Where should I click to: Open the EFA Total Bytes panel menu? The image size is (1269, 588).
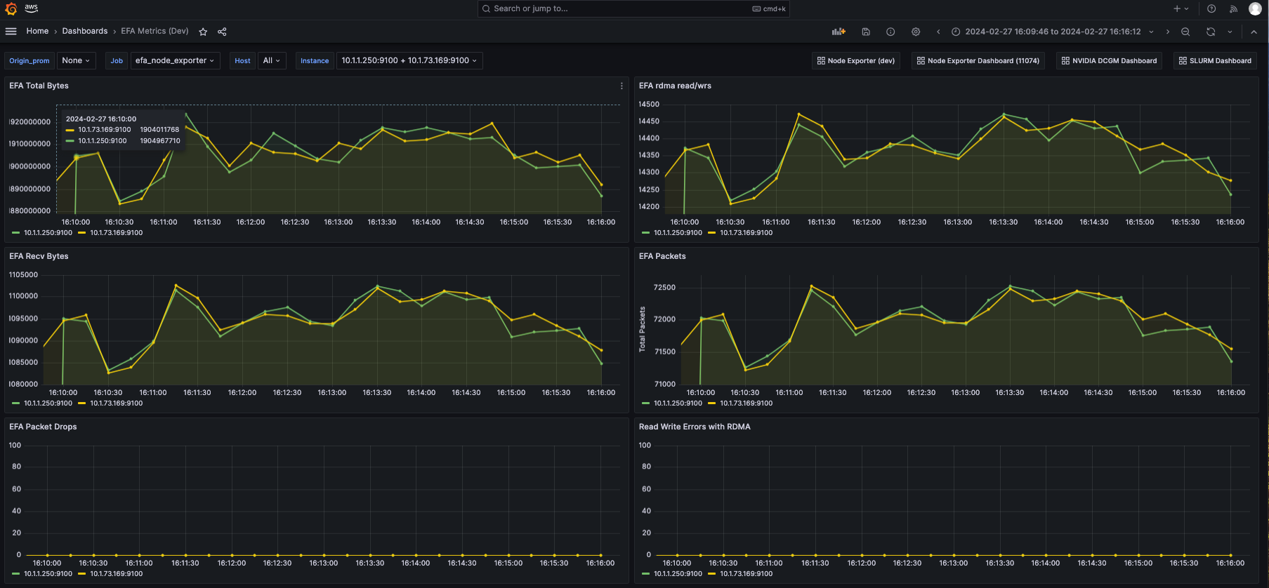click(x=622, y=86)
